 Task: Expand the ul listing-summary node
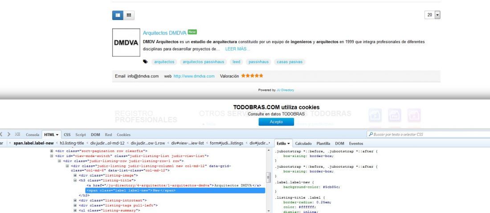(75, 210)
